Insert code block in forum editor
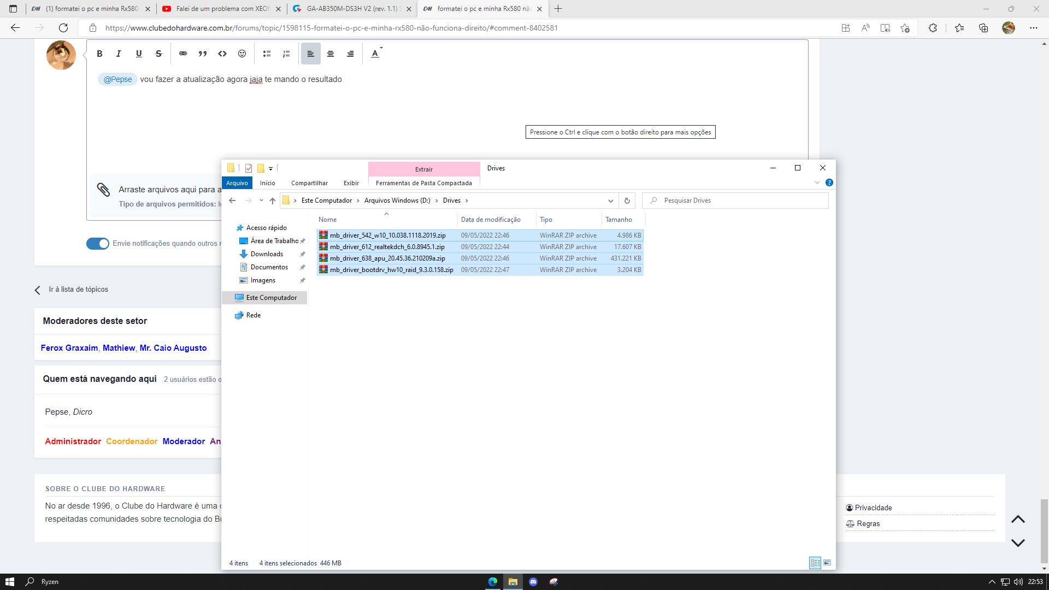 point(222,54)
